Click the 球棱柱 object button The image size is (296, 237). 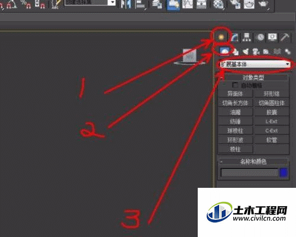coord(235,130)
